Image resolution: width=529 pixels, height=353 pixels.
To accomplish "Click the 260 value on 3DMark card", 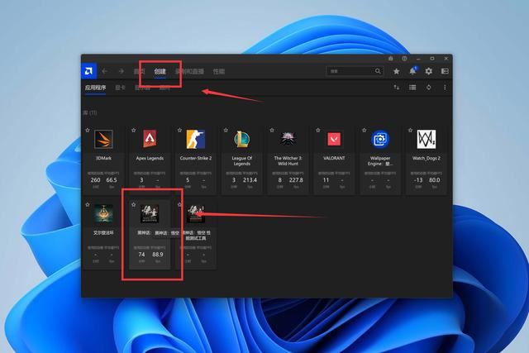I will (96, 180).
